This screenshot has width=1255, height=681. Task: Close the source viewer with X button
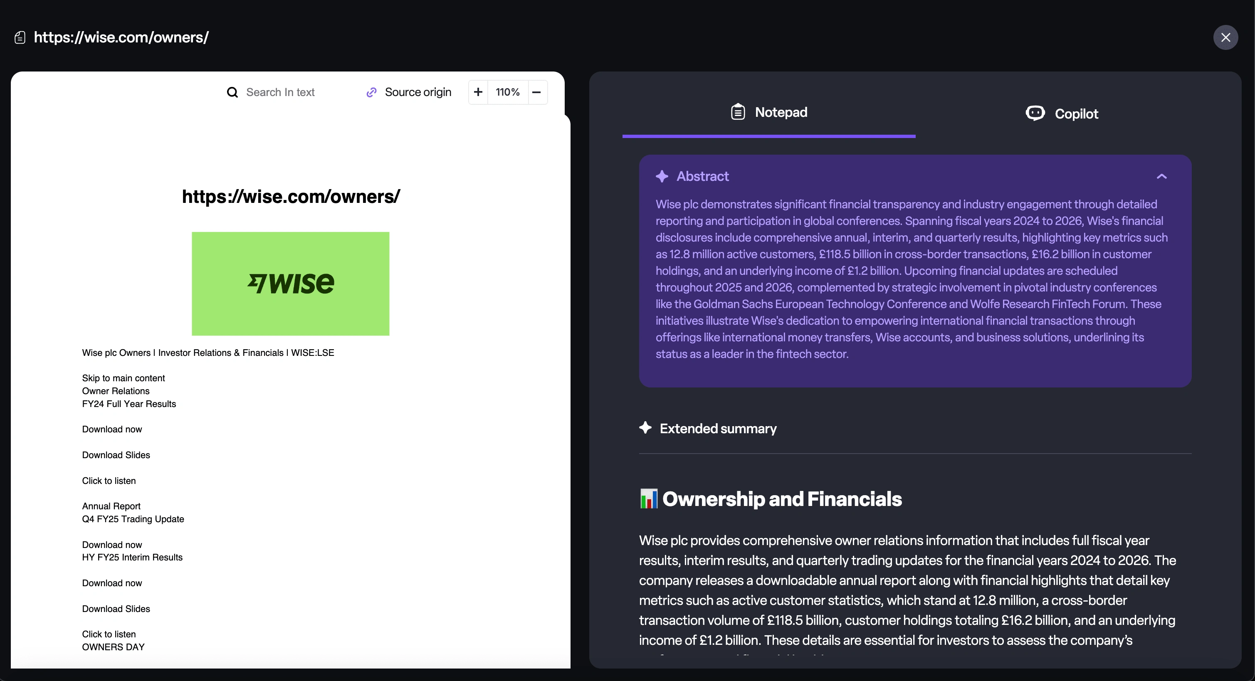click(x=1225, y=37)
